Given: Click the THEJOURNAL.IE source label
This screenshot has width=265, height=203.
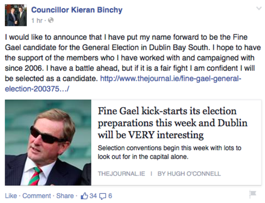Looking at the screenshot, I should click(121, 173).
